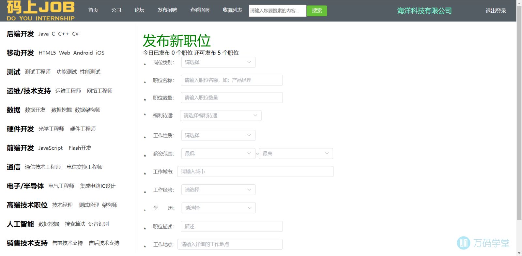Open the 最低 salary dropdown
Viewport: 522px width, 256px height.
click(x=218, y=154)
